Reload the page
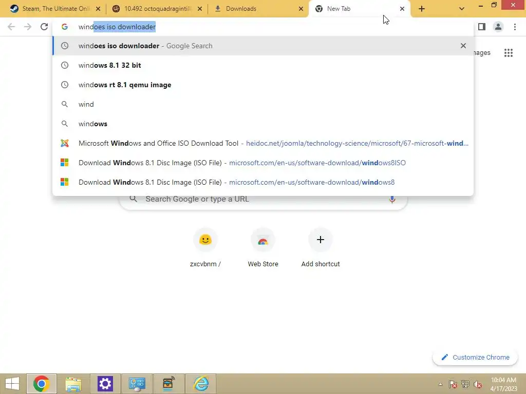This screenshot has width=526, height=394. 44,27
